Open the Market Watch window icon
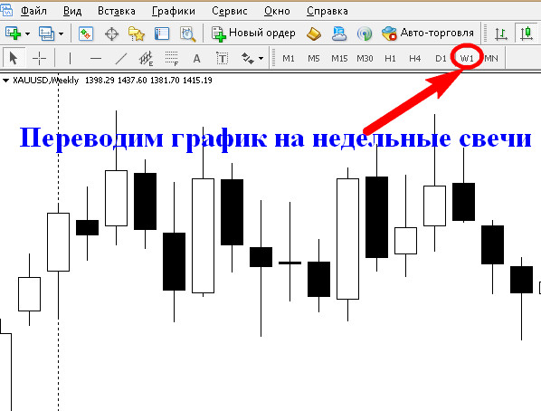541x411 pixels. 86,33
